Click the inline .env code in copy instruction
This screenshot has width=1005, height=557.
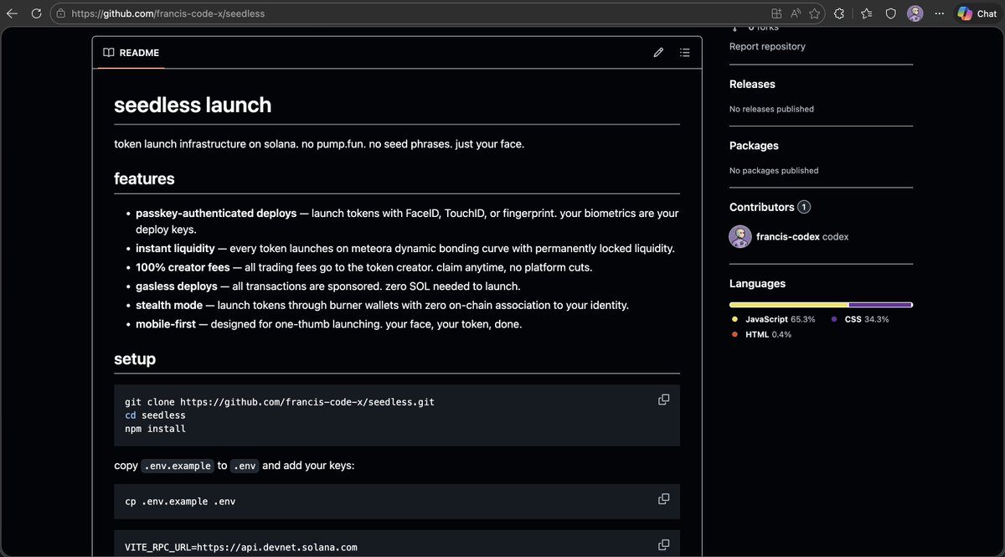[245, 466]
